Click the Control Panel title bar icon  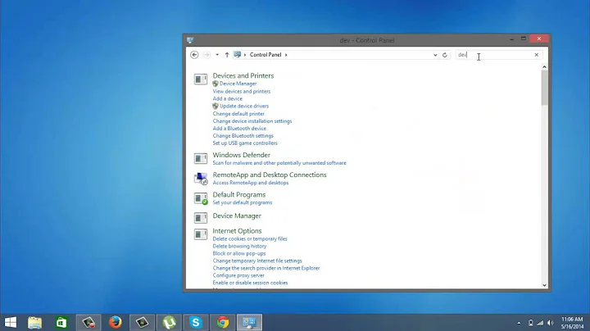[x=190, y=40]
